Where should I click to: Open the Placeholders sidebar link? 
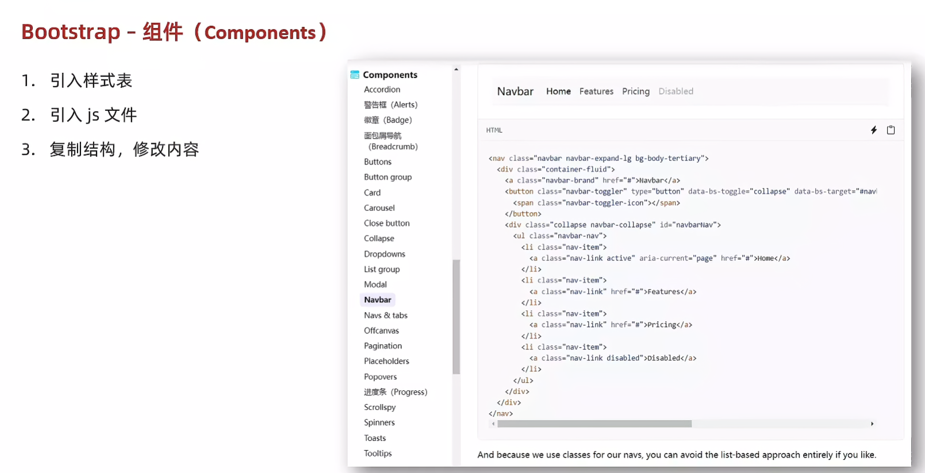386,361
